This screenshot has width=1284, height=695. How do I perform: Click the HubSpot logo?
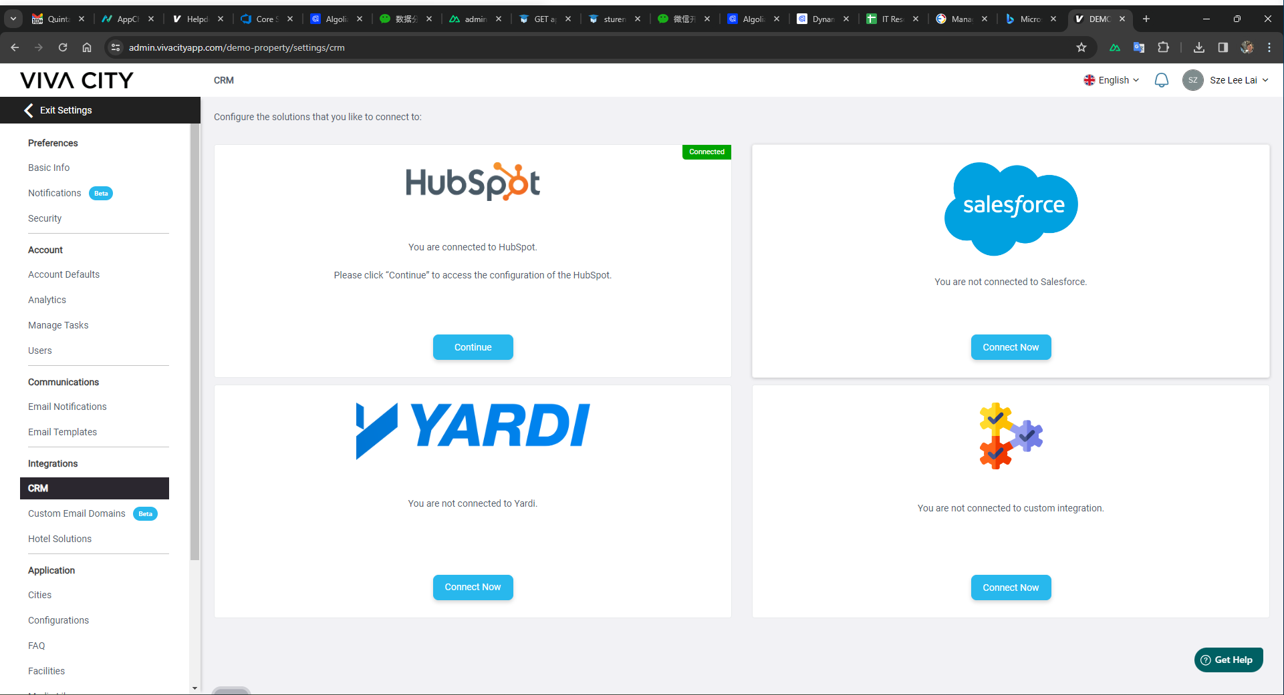[x=473, y=182]
